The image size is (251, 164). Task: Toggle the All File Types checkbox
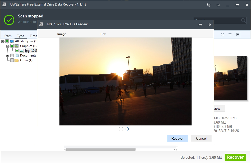click(7, 41)
